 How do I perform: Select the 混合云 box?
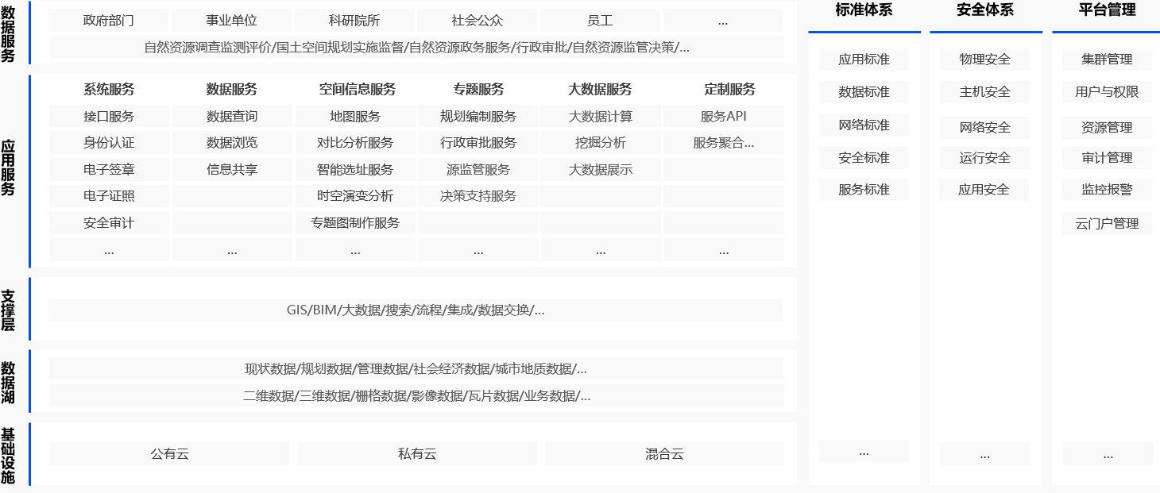(x=664, y=454)
